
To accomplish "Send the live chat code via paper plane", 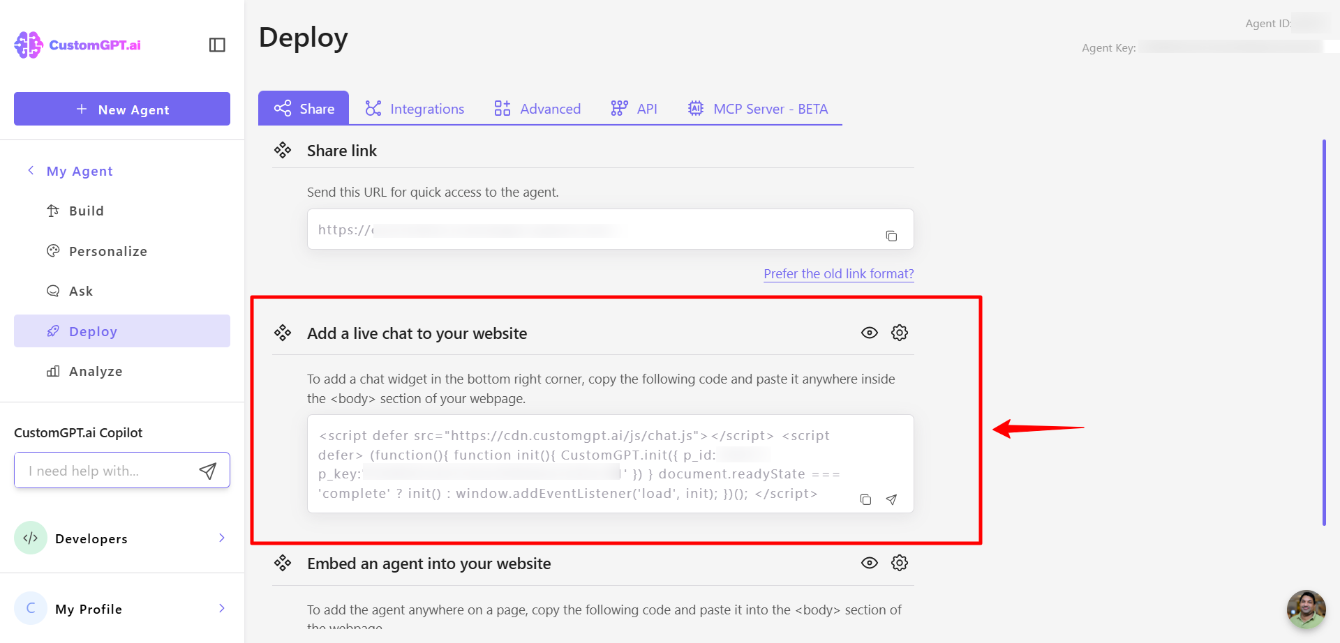I will (x=891, y=499).
